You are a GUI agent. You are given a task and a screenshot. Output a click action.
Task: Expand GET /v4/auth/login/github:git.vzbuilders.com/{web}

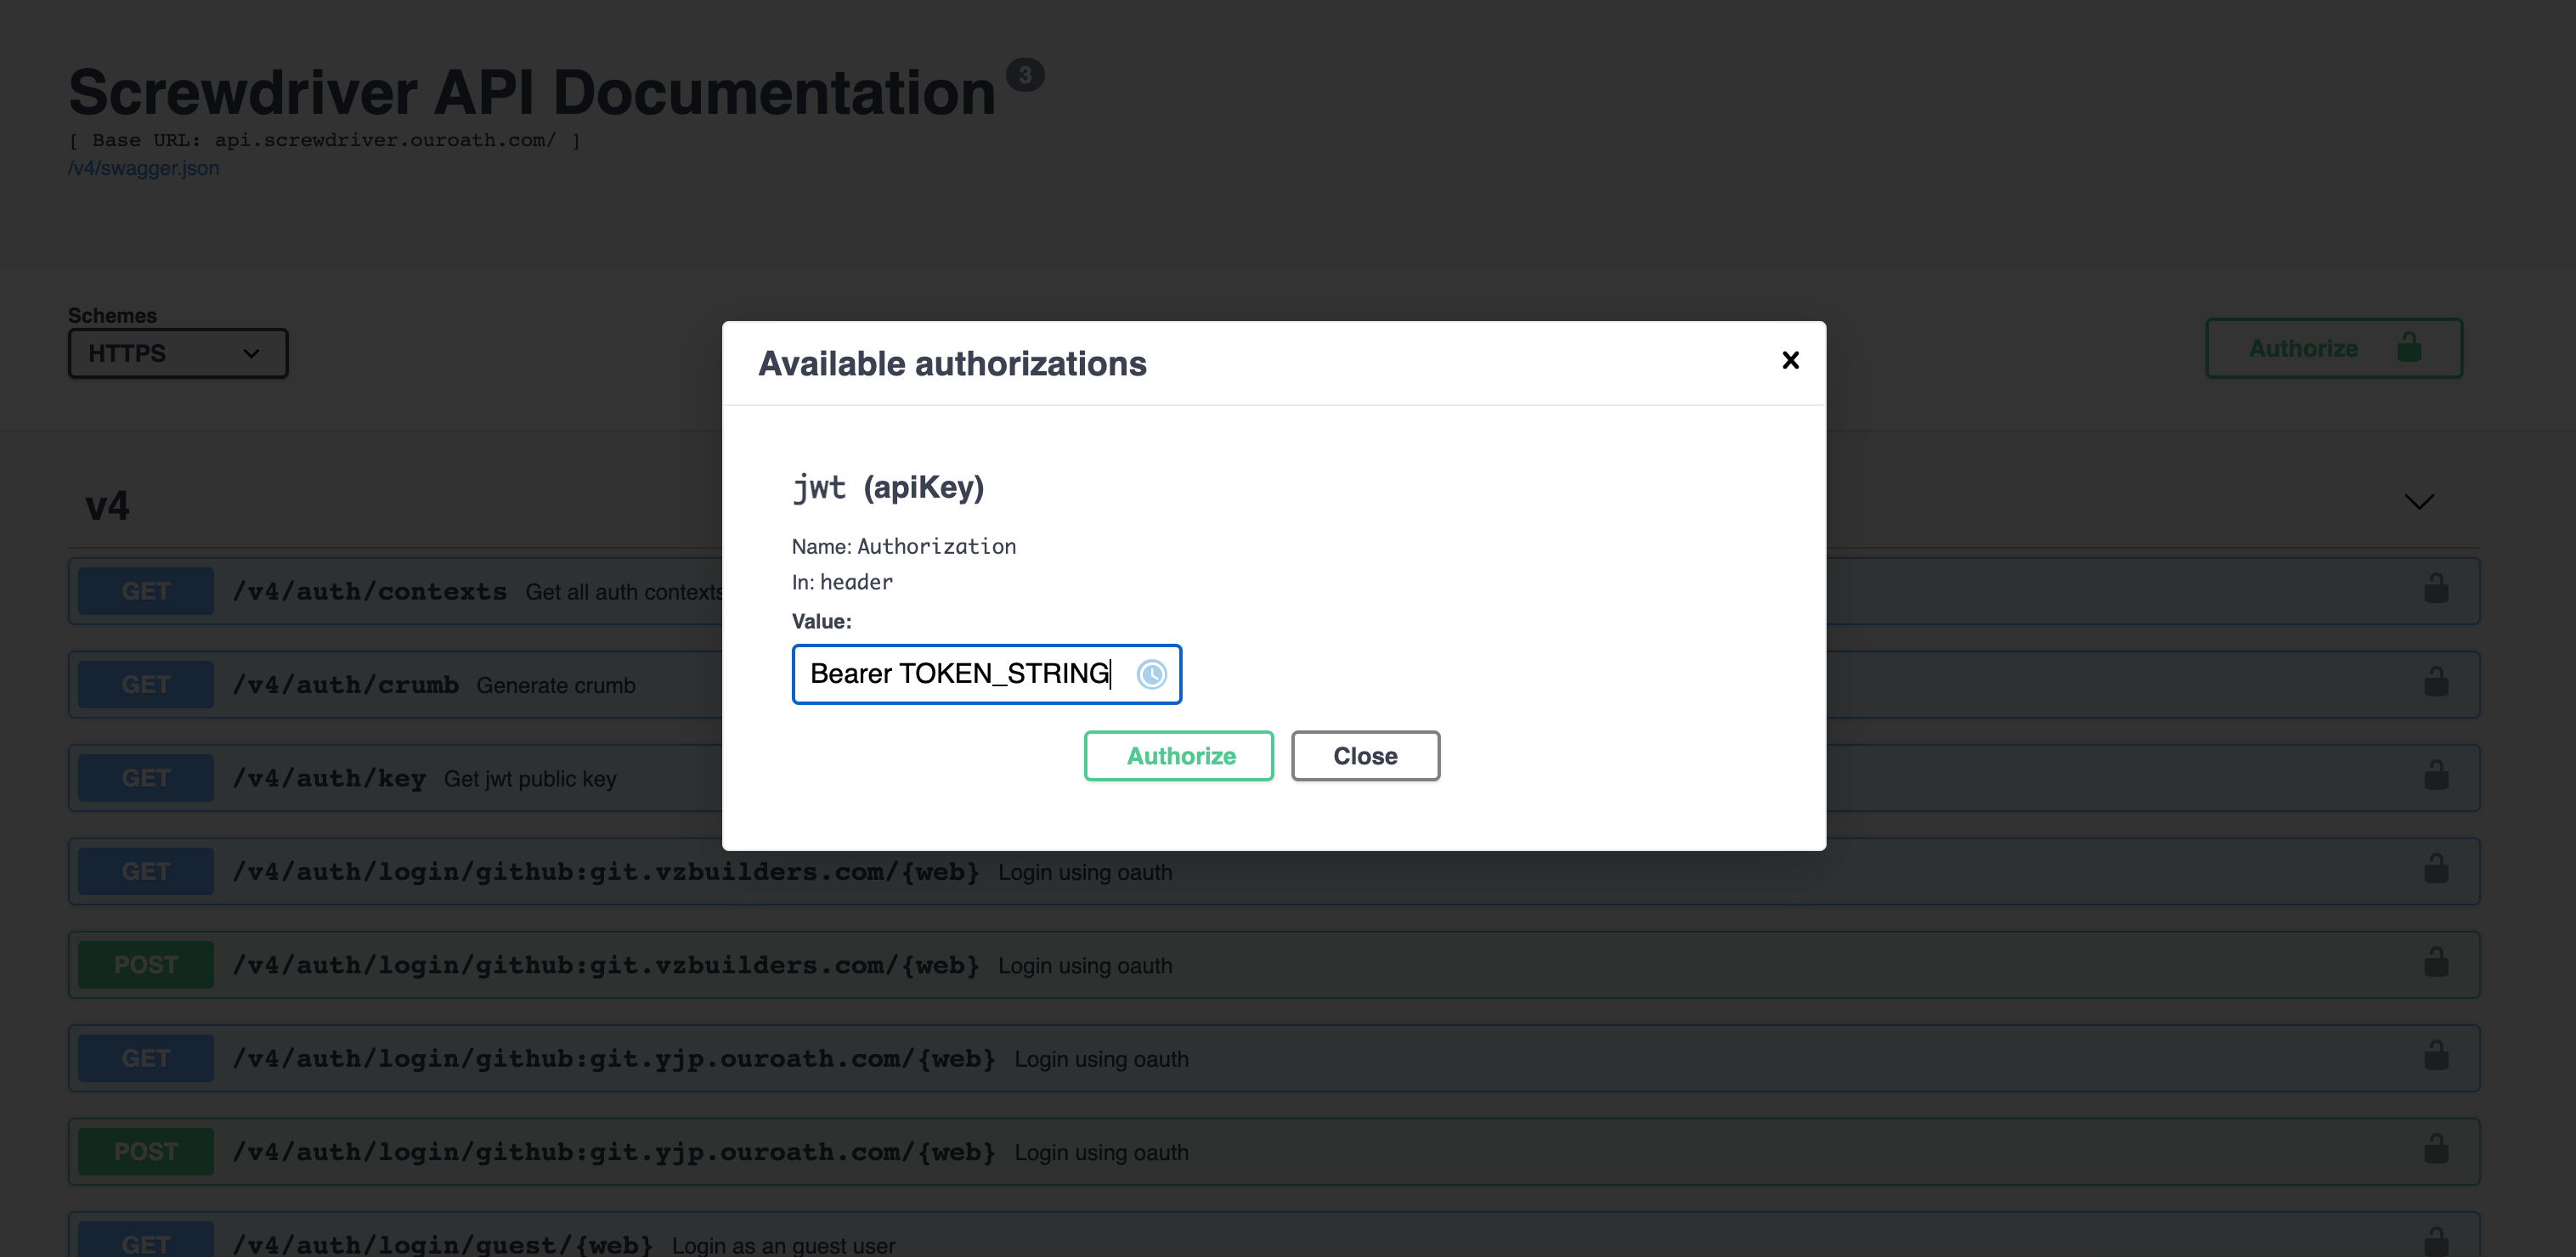click(1273, 871)
